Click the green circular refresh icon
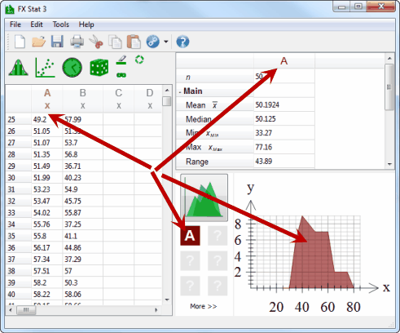This screenshot has height=333, width=400. pos(139,60)
